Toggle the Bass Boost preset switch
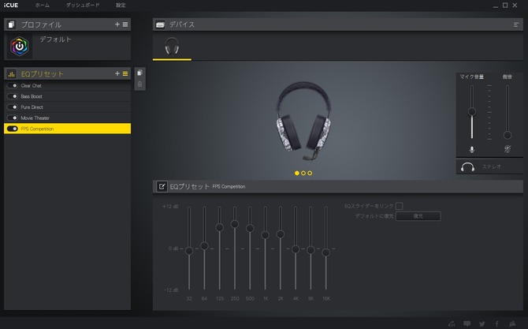Viewport: 528px width, 329px height. (x=13, y=96)
